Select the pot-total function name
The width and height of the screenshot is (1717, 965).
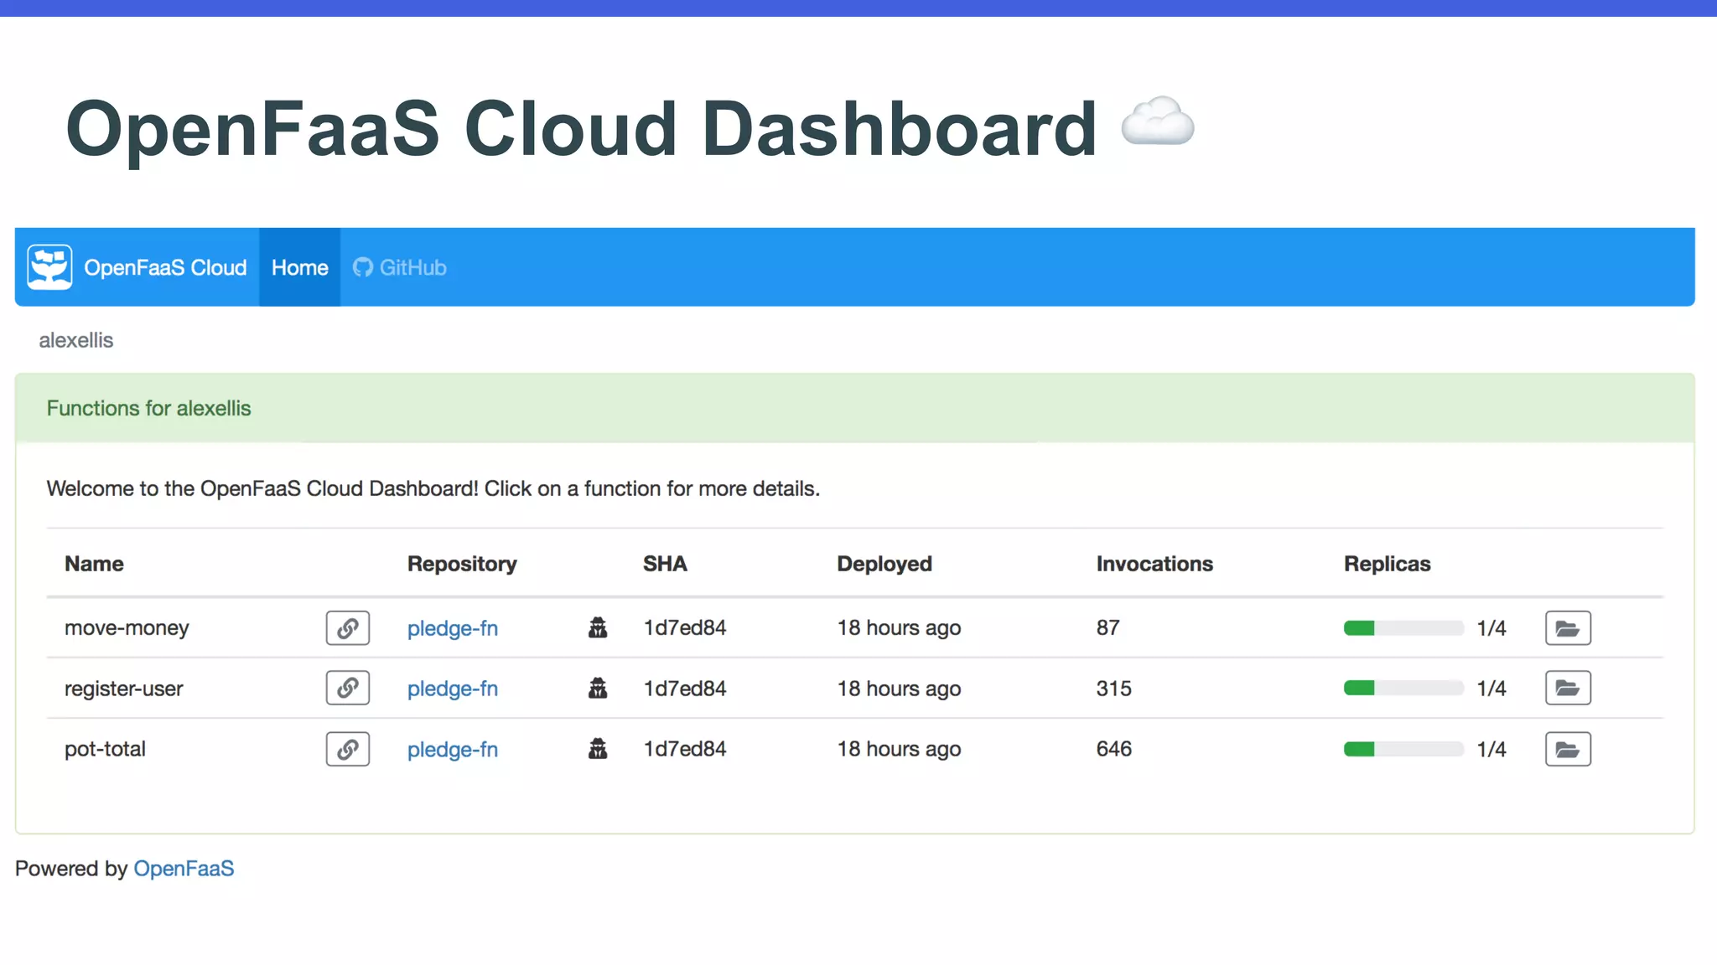point(105,749)
